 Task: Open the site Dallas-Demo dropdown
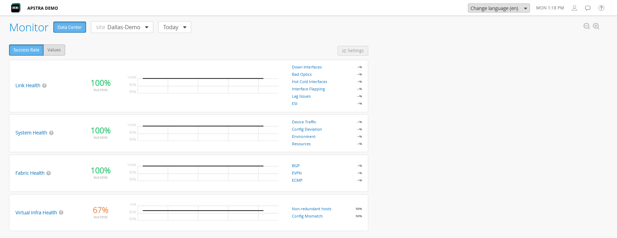coord(122,27)
